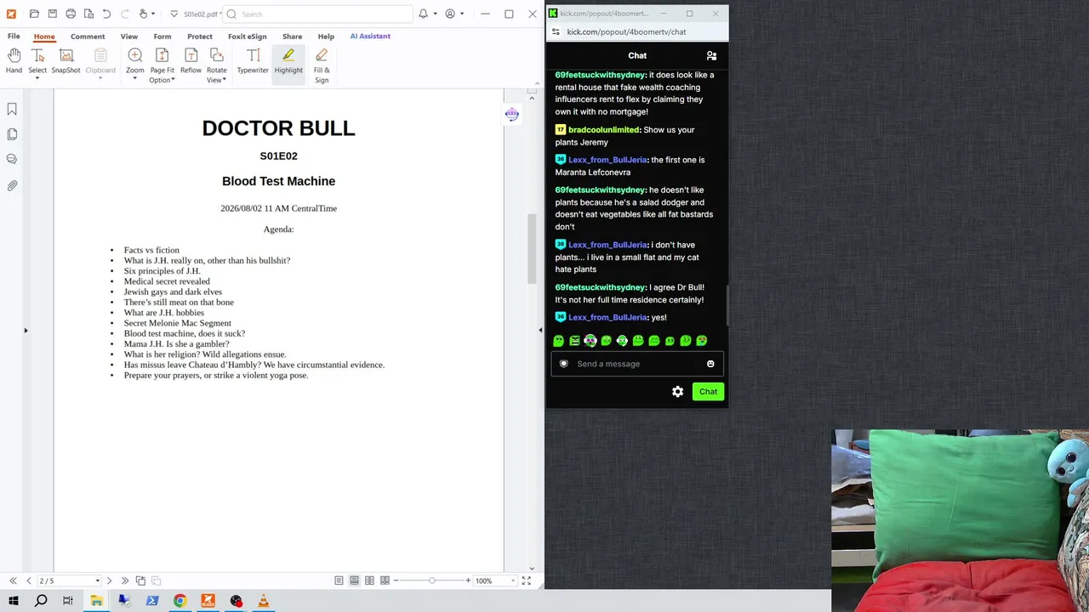
Task: Switch to facing pages view mode
Action: tap(369, 581)
